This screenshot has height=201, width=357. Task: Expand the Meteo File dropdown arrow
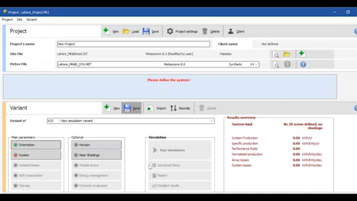point(257,65)
